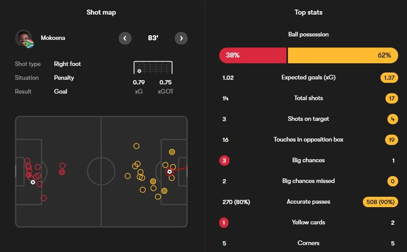The width and height of the screenshot is (407, 252).
Task: Click the red Yellow cards 1 badge
Action: click(x=224, y=223)
